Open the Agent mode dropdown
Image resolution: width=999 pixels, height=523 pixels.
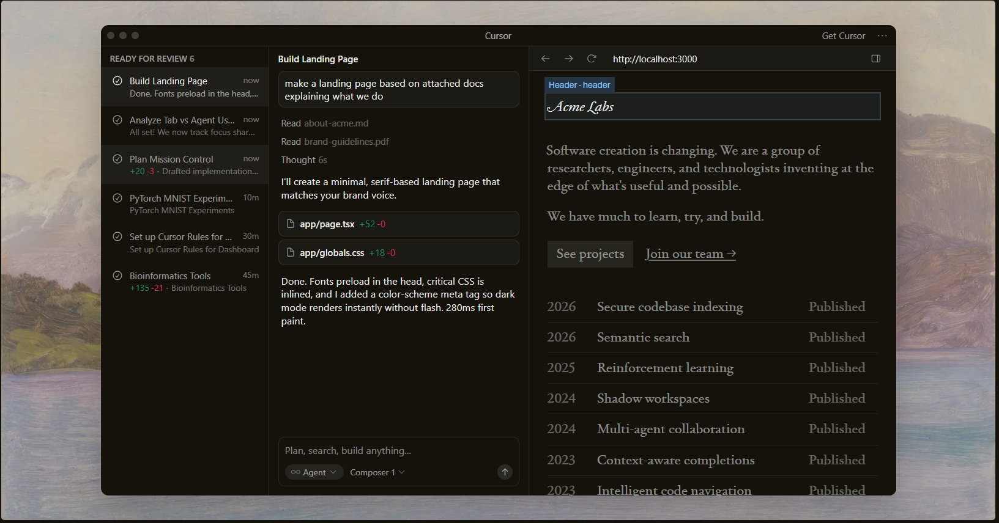point(314,472)
